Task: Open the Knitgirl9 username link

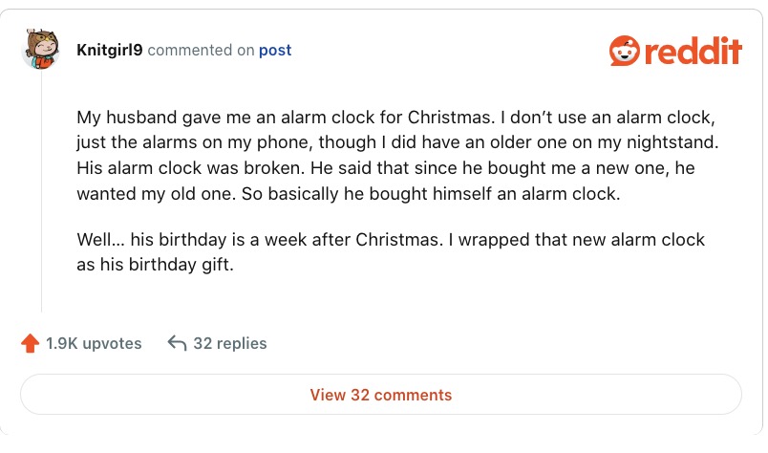Action: click(110, 50)
